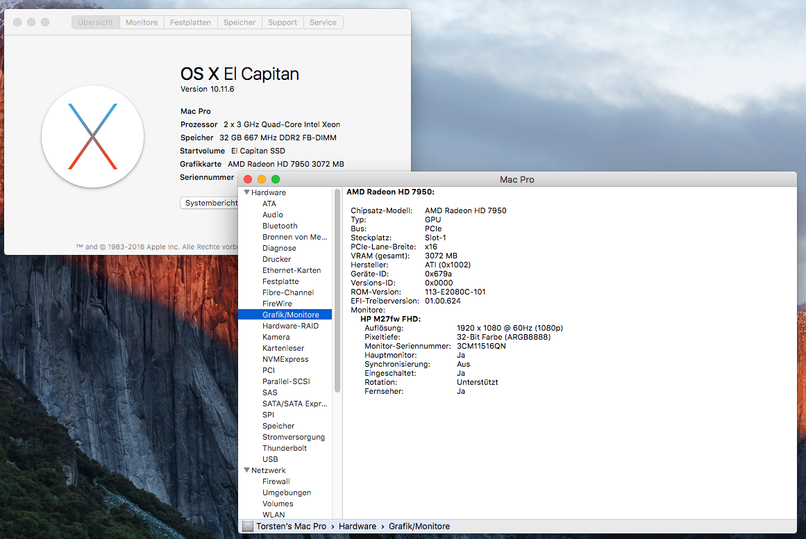Click the ROM-Version value 113-E2080C-101
The width and height of the screenshot is (806, 539).
click(455, 292)
